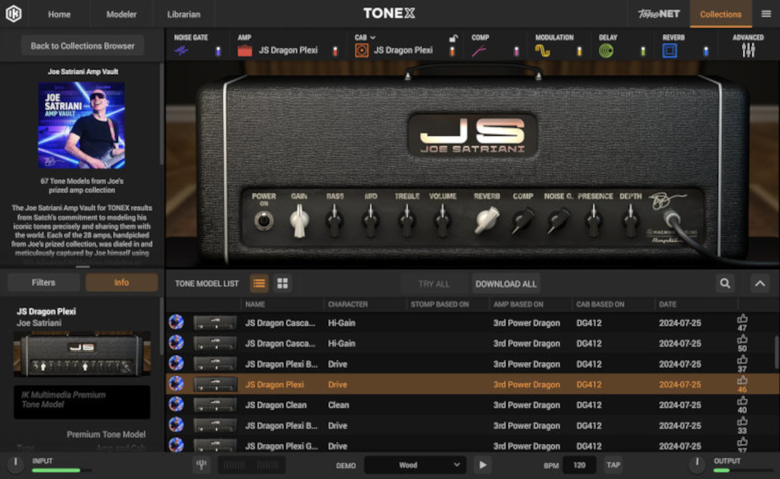This screenshot has height=479, width=780.
Task: Click the OUTPUT level knob
Action: point(697,465)
